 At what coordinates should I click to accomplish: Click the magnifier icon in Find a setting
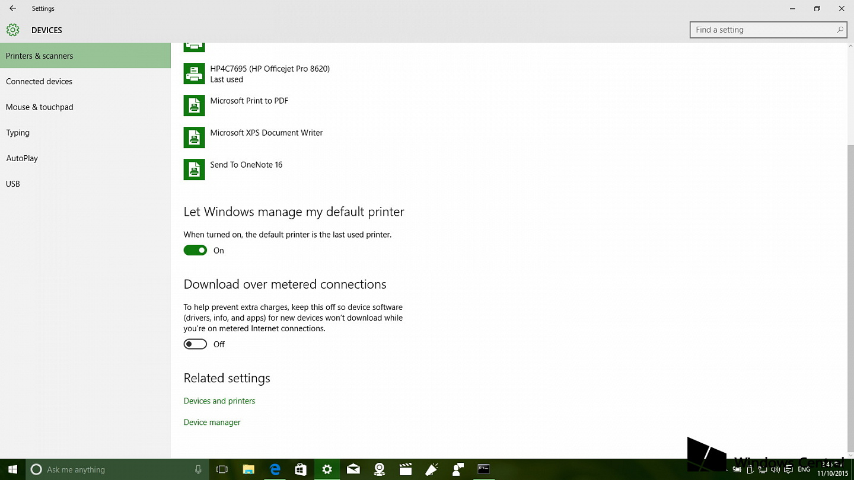[x=840, y=30]
